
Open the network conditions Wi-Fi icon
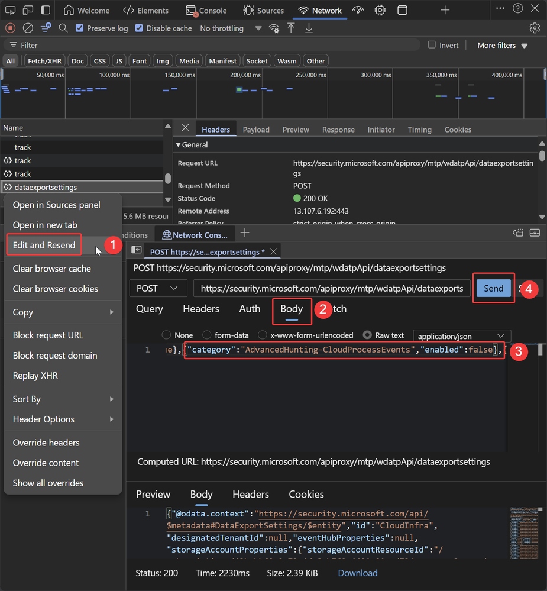273,28
